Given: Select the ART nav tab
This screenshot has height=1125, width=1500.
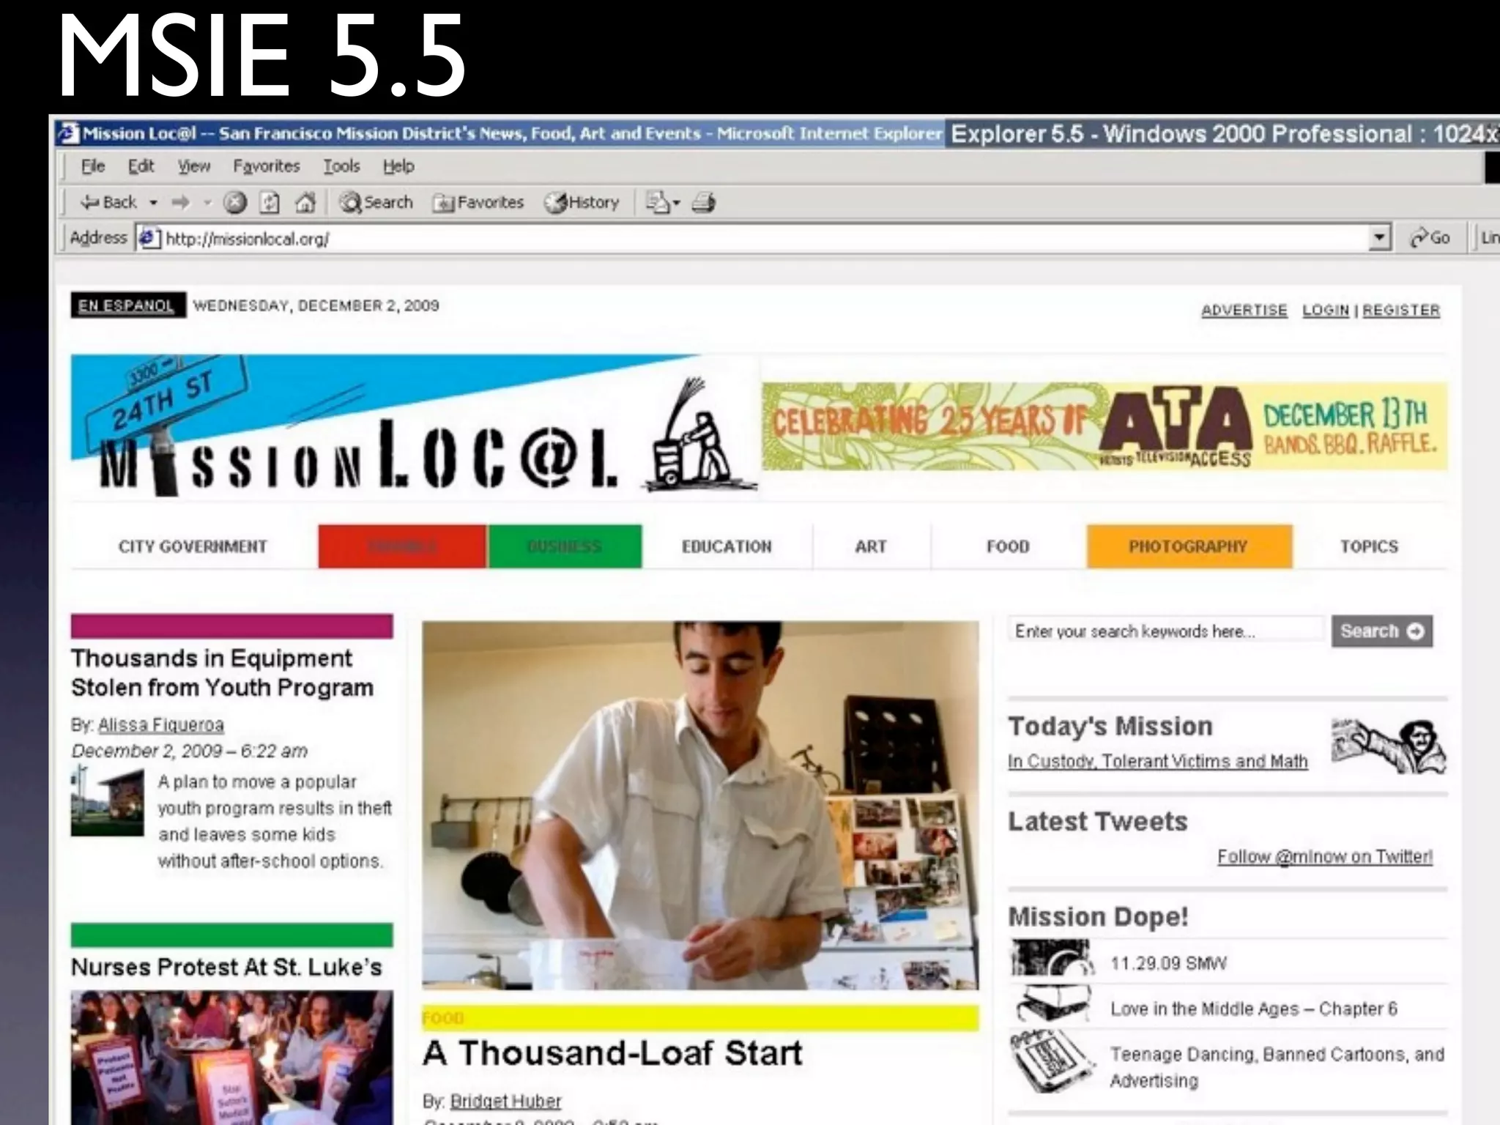Looking at the screenshot, I should pos(871,546).
